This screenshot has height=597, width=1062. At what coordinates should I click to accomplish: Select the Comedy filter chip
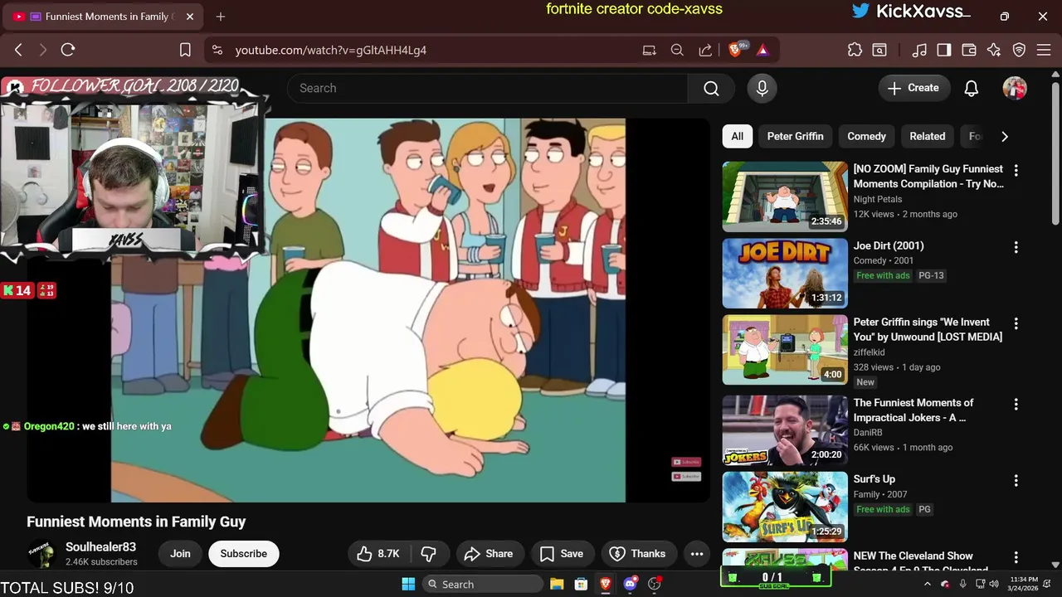866,136
